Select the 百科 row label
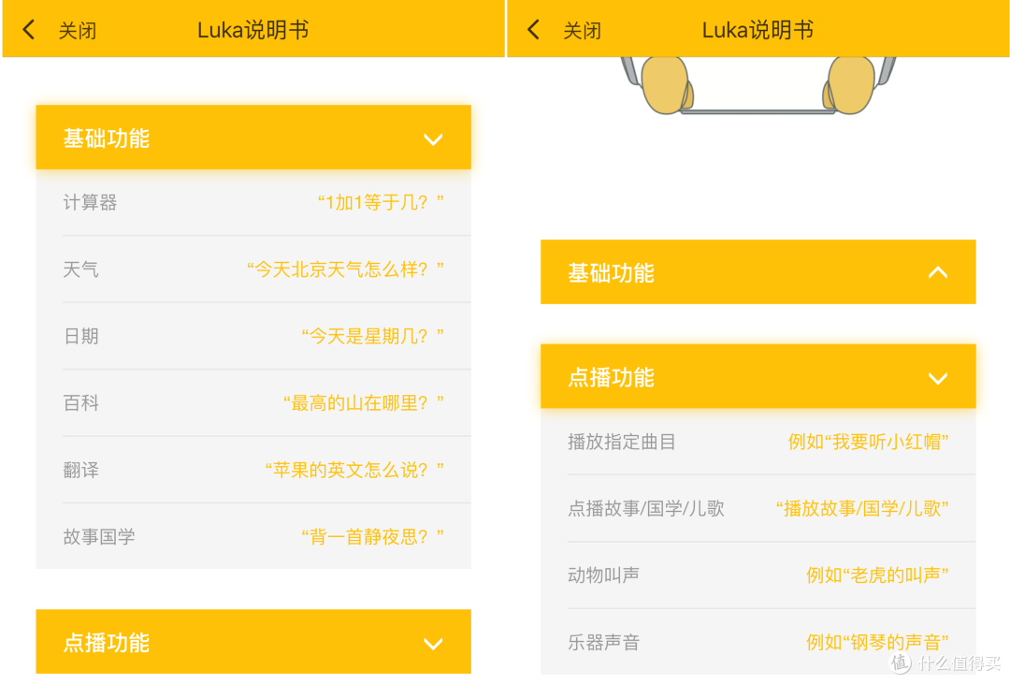The height and width of the screenshot is (684, 1010). pyautogui.click(x=81, y=403)
